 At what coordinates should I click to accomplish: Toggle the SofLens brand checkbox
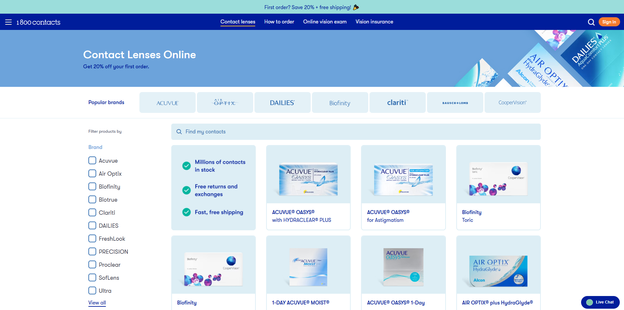(x=92, y=278)
